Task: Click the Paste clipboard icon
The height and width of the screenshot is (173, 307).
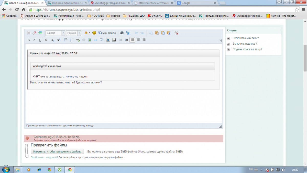Action: [x=157, y=33]
